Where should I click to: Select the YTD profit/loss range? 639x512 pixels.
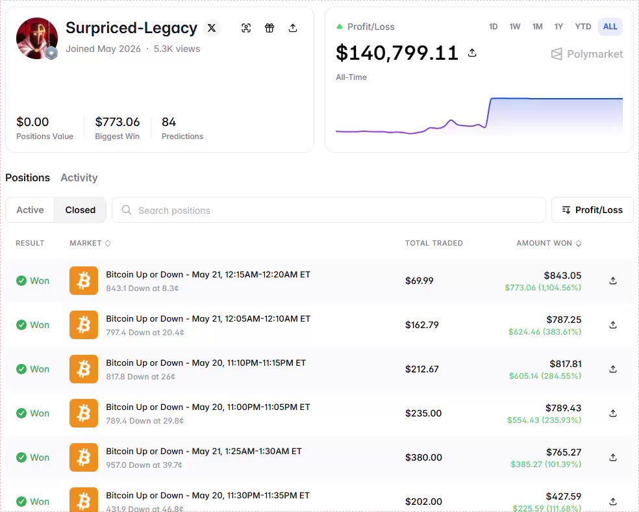pos(583,27)
